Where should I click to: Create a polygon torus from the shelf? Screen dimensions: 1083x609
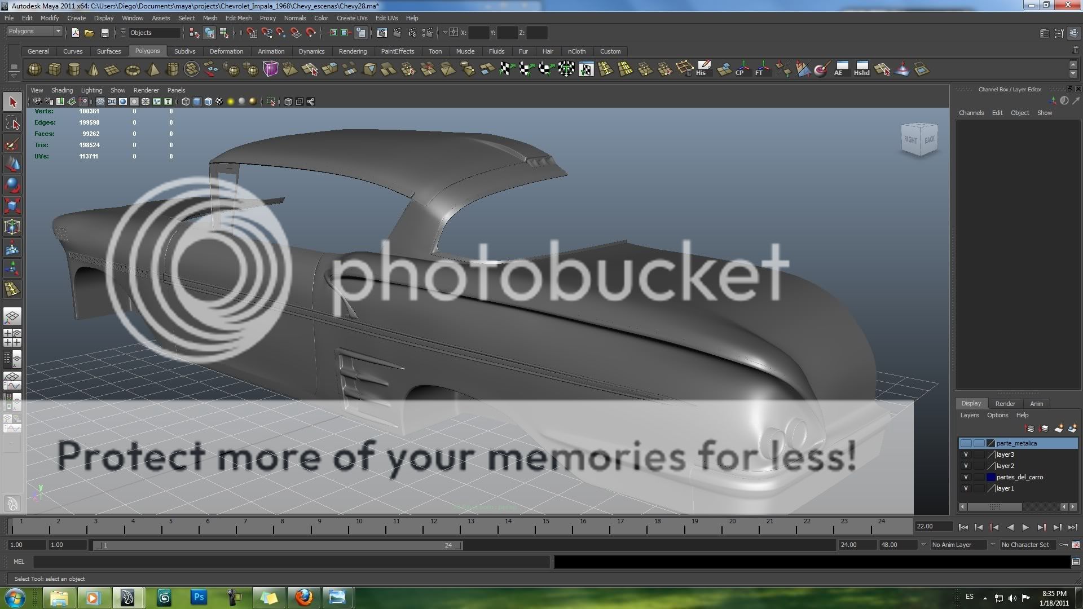pos(133,70)
